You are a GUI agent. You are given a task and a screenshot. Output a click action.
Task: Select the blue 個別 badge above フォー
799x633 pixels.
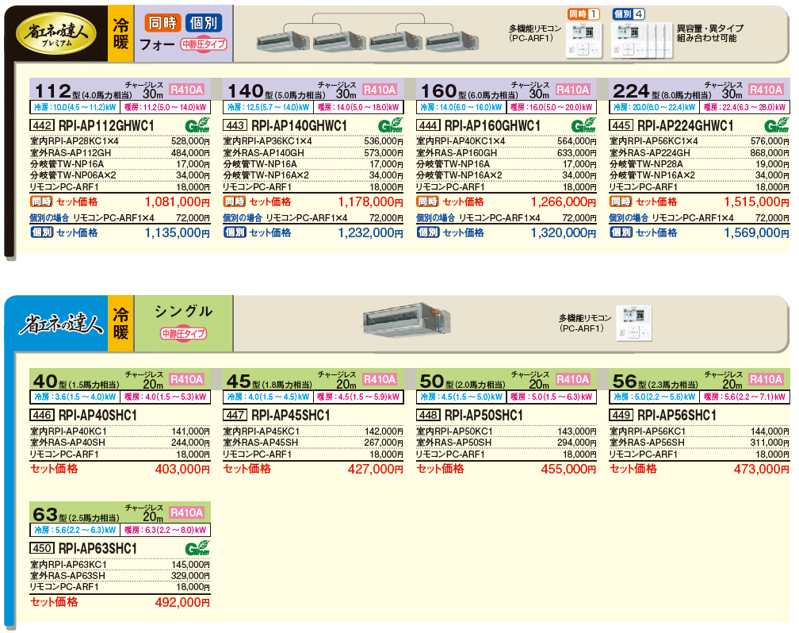tap(203, 23)
